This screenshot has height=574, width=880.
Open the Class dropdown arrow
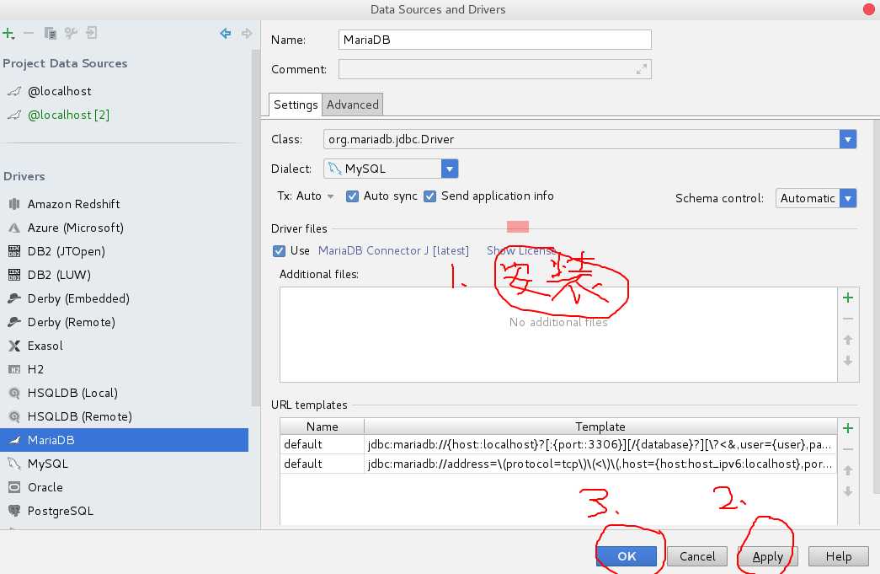point(848,139)
